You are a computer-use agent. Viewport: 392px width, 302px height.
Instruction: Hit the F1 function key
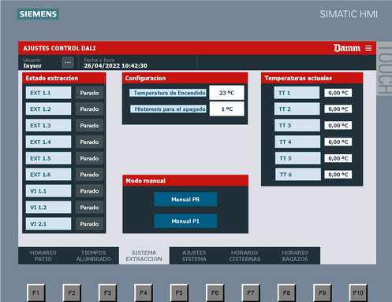(x=36, y=293)
